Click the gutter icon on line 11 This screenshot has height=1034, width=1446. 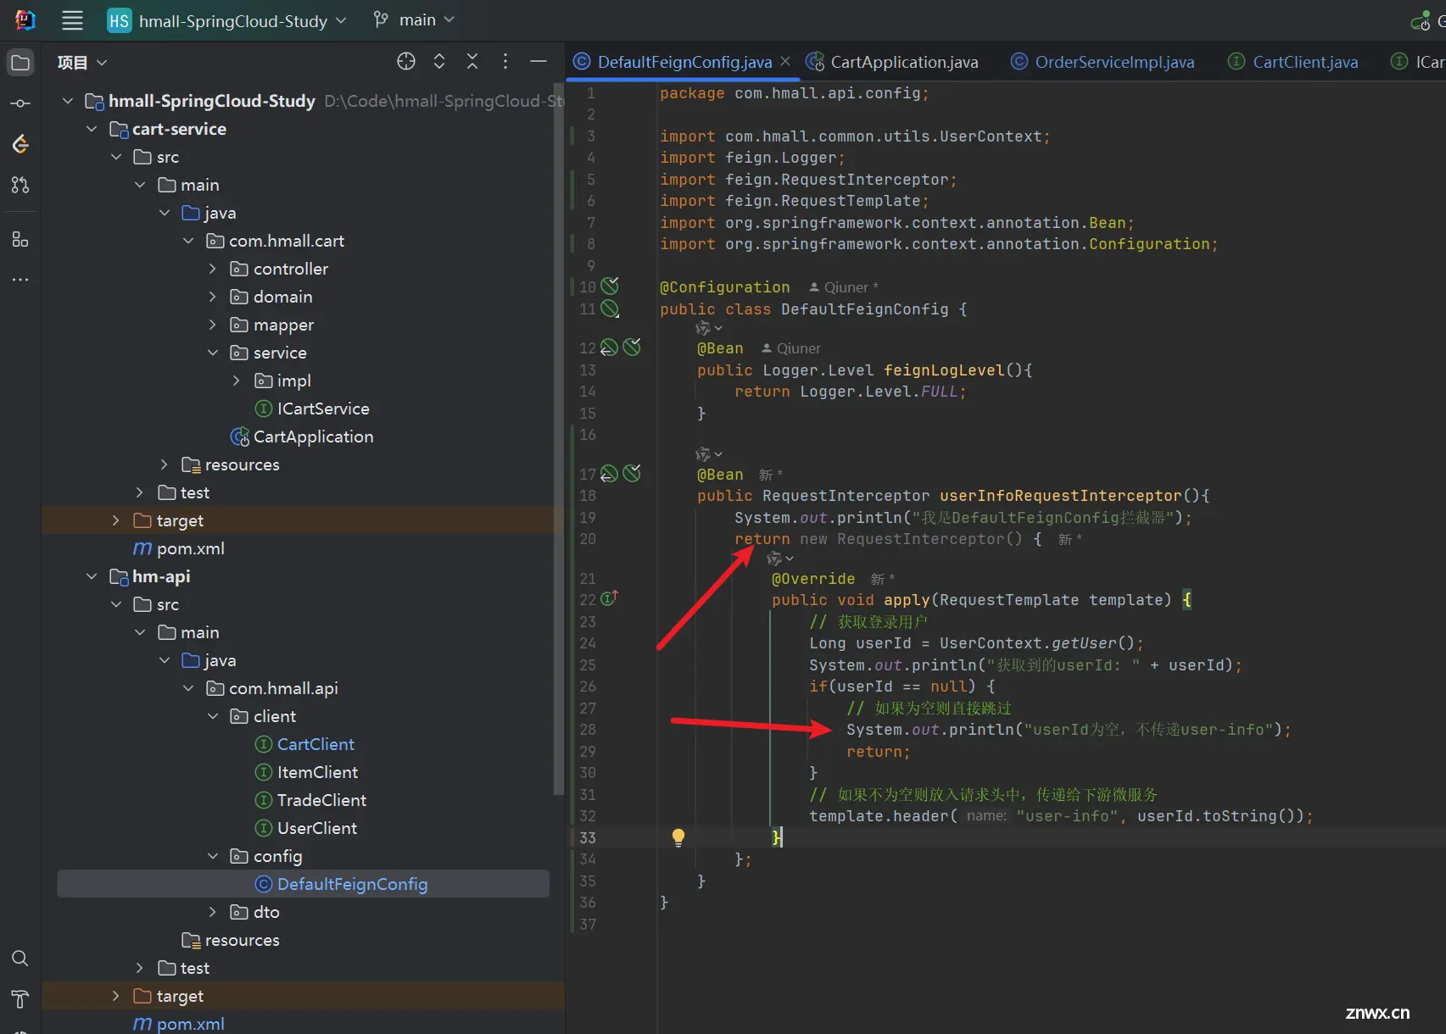click(610, 309)
